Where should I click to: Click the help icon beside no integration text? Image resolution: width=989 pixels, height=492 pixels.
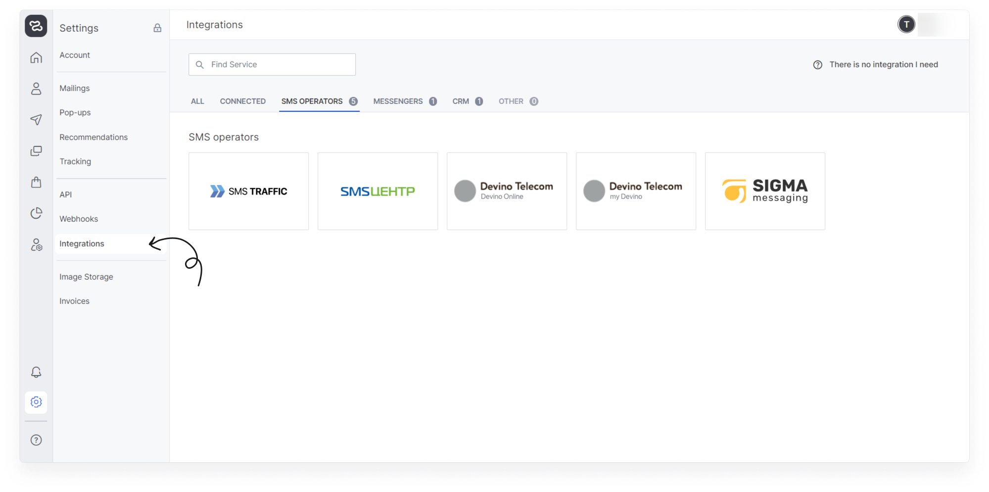[818, 65]
